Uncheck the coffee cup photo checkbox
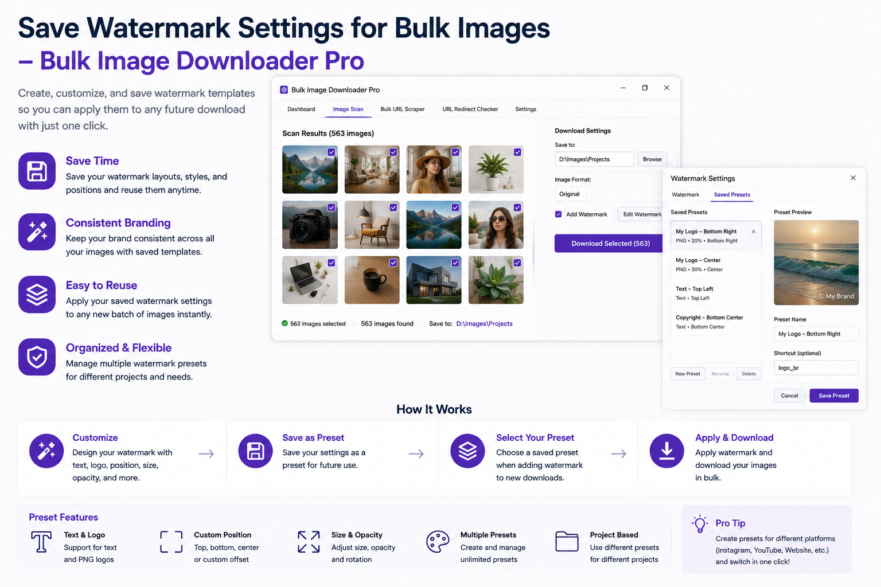881x587 pixels. click(x=393, y=263)
